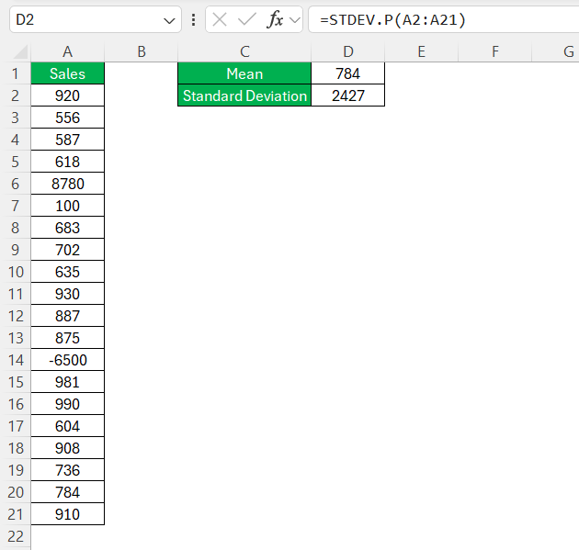Expand the function dropdown beside fx
Viewport: 579px width, 550px height.
coord(295,20)
